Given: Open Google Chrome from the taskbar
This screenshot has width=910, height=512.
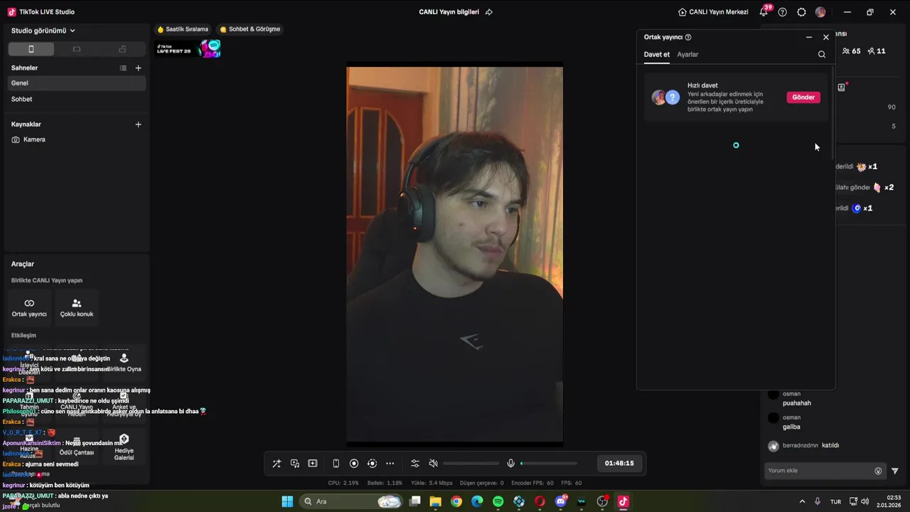Looking at the screenshot, I should point(456,501).
